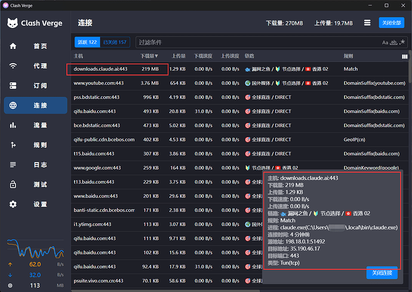Open the Settings (设置) page

click(x=36, y=204)
